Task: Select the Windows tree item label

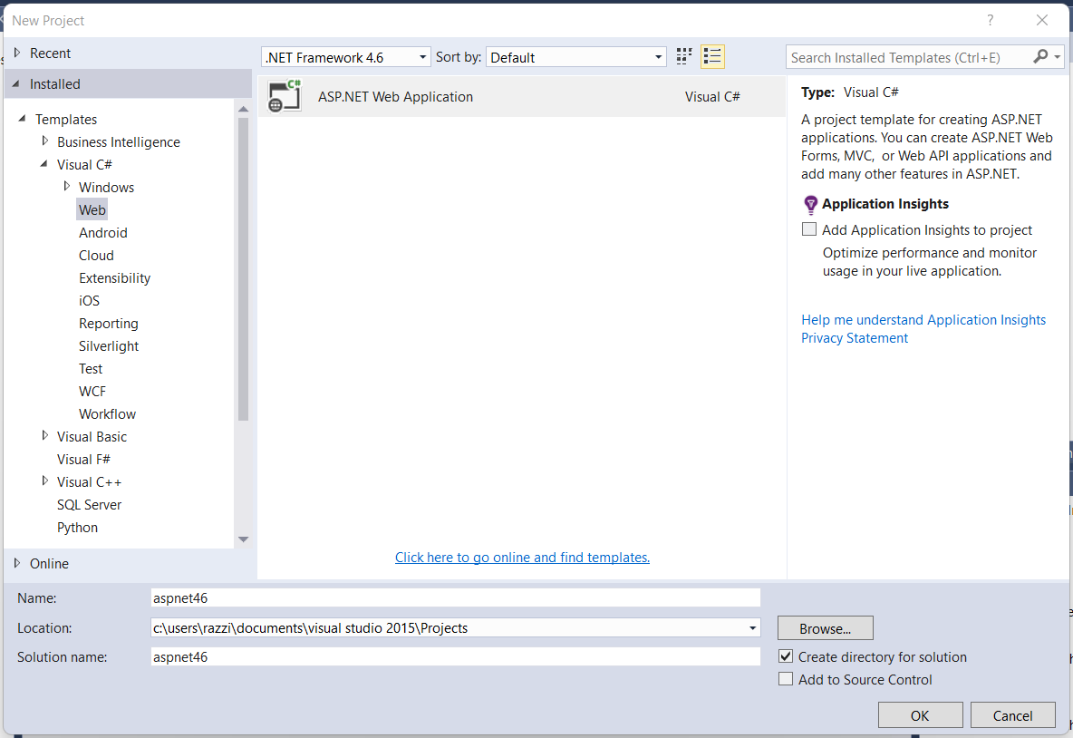Action: click(106, 187)
